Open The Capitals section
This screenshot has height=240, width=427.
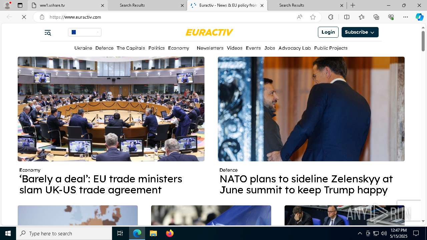(131, 48)
